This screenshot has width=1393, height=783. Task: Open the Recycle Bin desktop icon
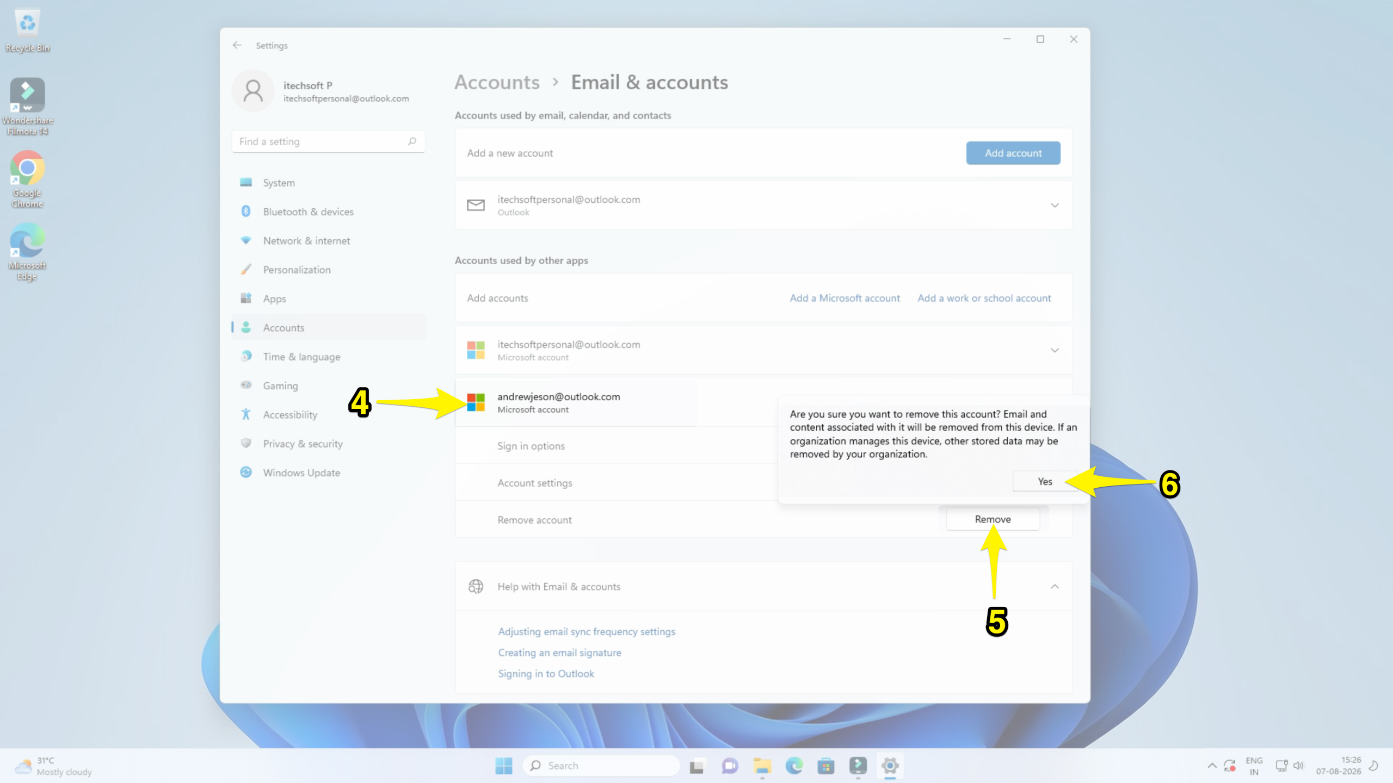[x=27, y=30]
